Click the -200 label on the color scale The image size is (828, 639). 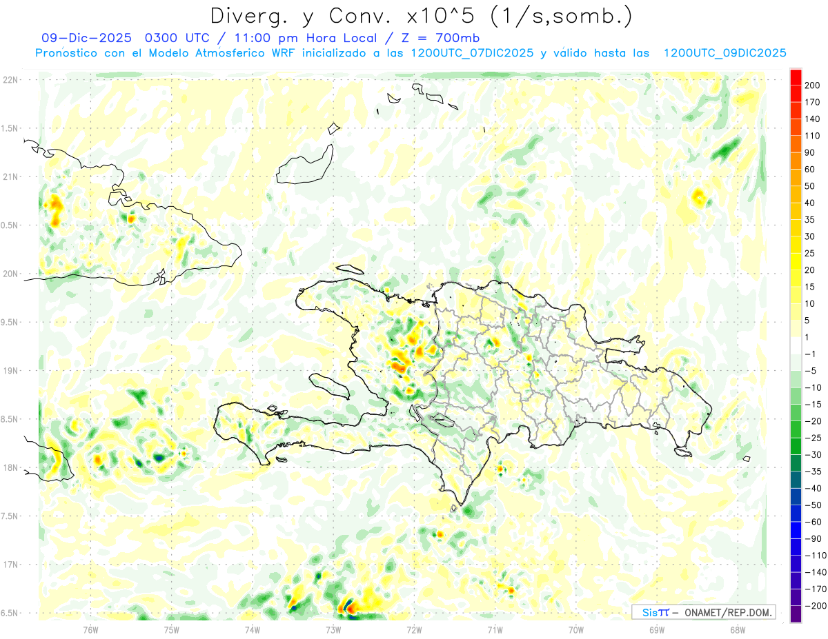point(815,606)
